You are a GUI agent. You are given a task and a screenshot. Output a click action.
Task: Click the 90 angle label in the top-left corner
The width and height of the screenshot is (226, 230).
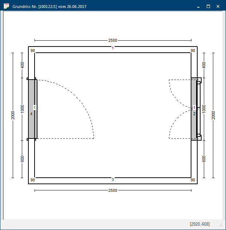[x=33, y=51]
